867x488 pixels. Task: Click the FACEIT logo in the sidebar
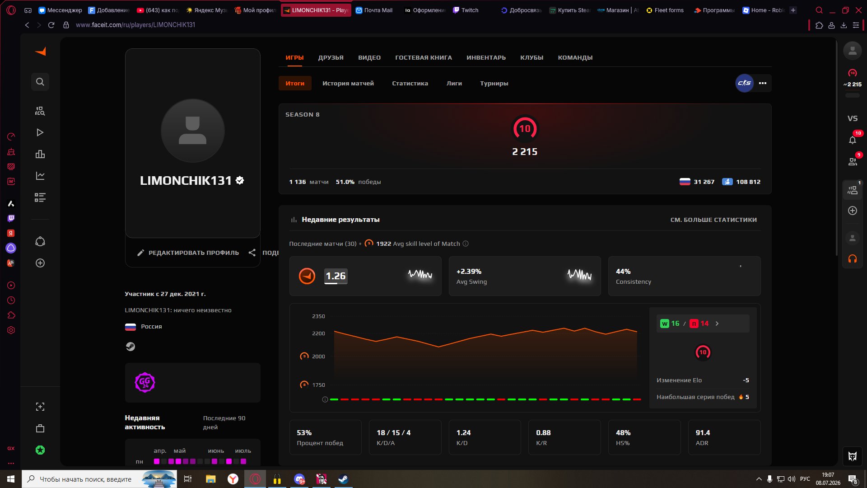(x=40, y=52)
